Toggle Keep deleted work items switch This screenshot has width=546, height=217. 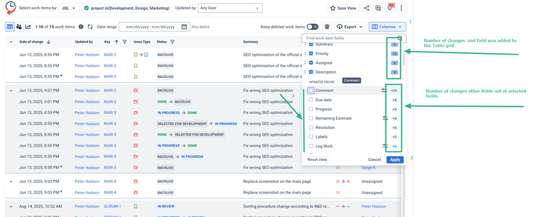[312, 27]
